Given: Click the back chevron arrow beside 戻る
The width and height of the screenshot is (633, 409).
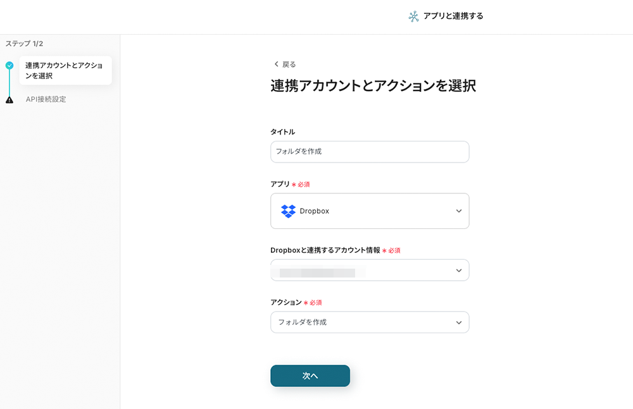Looking at the screenshot, I should click(x=276, y=64).
